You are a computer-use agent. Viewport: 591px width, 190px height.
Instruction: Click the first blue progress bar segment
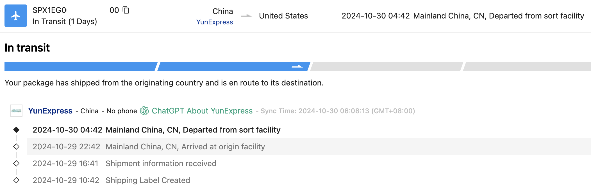tap(80, 66)
